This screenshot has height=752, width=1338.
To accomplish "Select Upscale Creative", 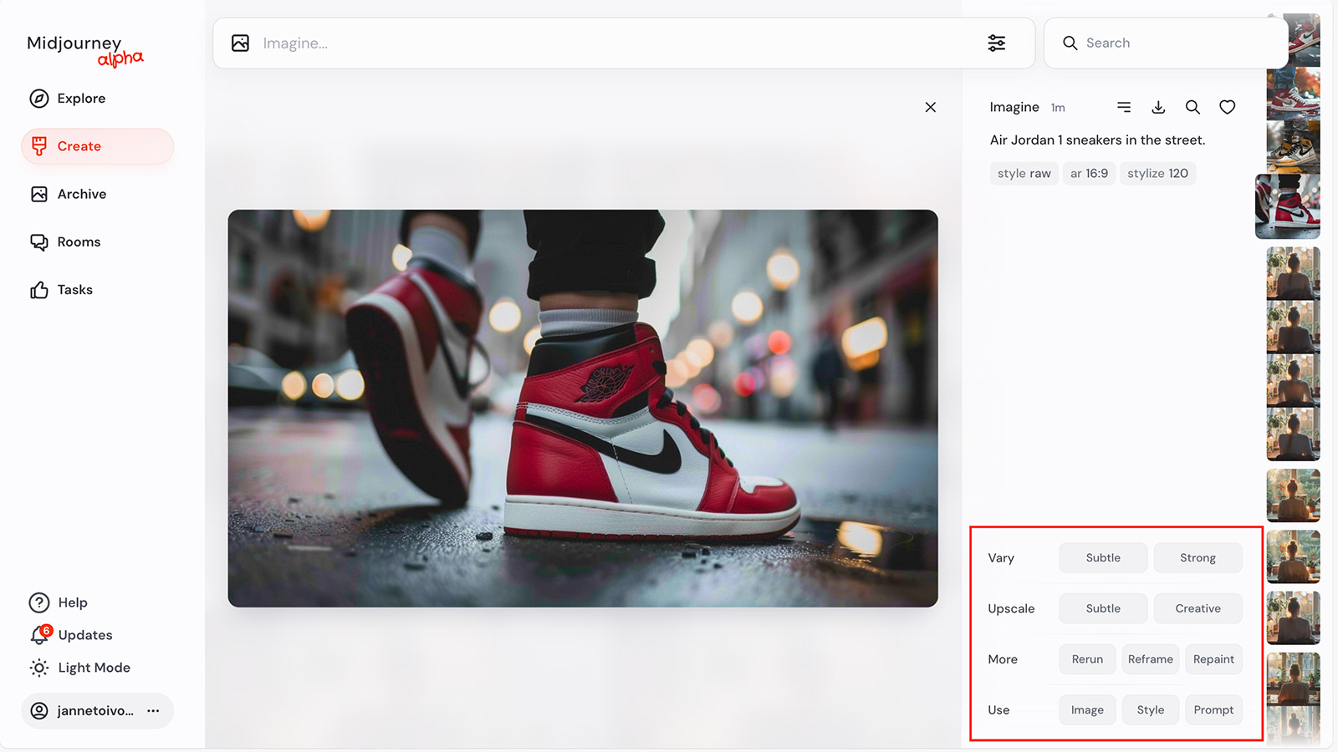I will [1198, 608].
